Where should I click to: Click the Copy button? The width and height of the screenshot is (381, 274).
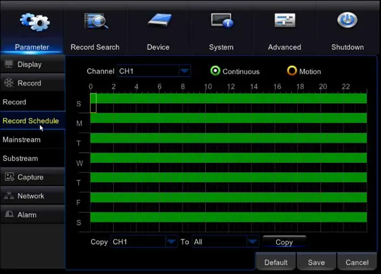[284, 242]
